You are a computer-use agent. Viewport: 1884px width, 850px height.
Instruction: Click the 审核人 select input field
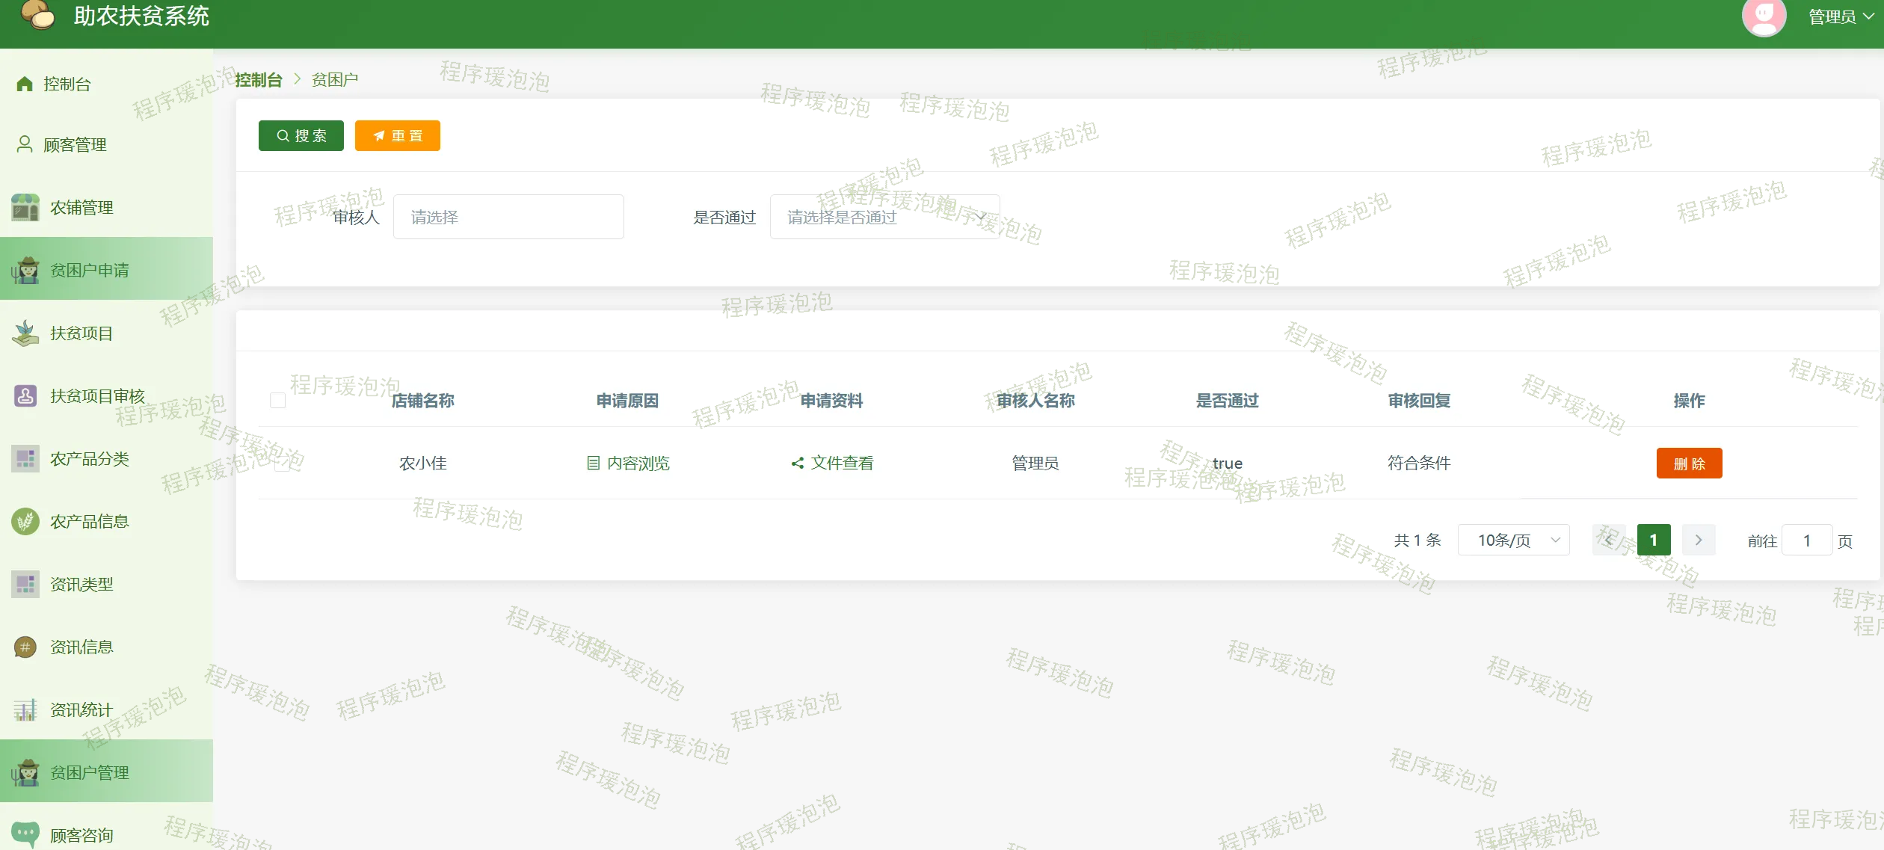point(508,217)
